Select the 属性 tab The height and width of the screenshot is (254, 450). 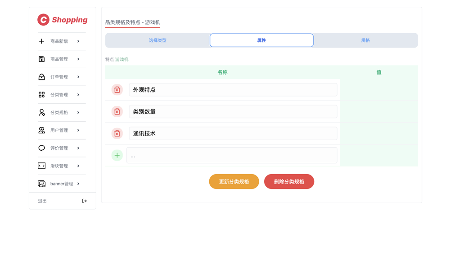coord(261,40)
